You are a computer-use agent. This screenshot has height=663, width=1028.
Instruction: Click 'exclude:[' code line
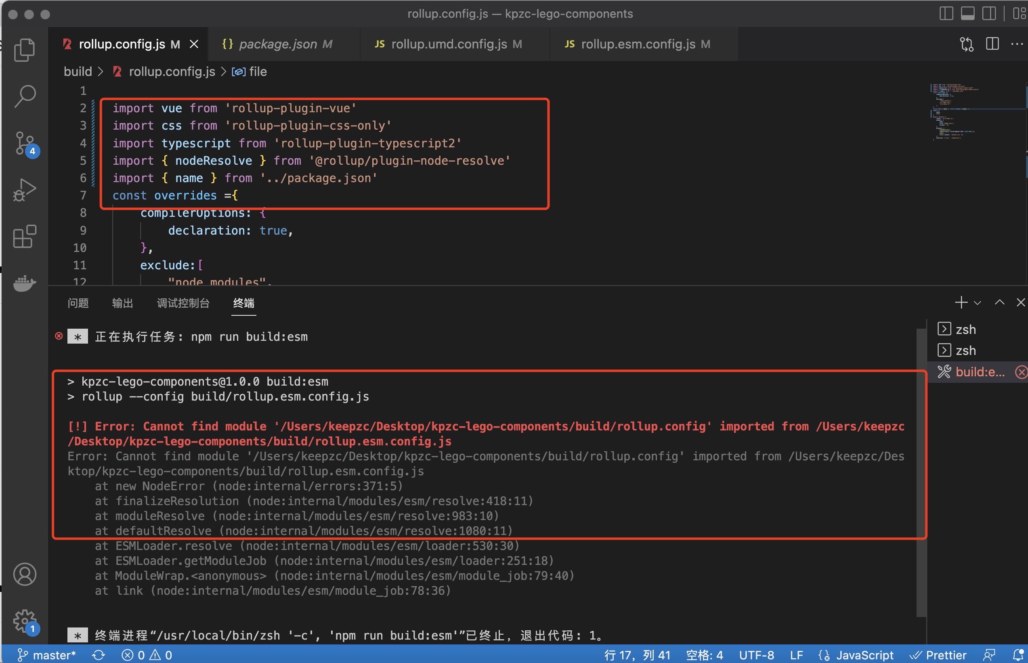(x=172, y=265)
